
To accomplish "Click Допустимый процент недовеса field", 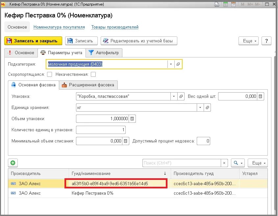I will click(204, 141).
